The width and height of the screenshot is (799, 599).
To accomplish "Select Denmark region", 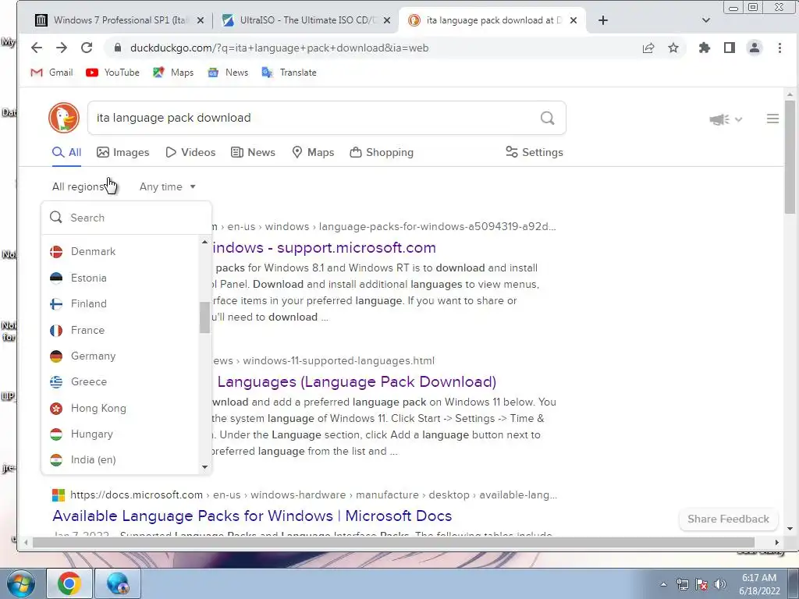I will (x=121, y=252).
